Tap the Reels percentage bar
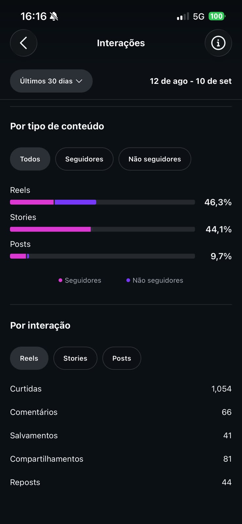 102,202
